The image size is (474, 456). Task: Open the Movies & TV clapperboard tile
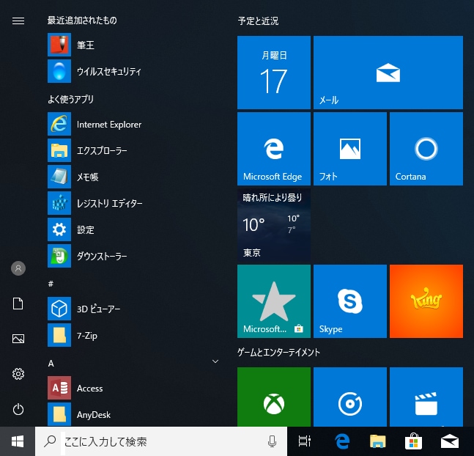426,397
